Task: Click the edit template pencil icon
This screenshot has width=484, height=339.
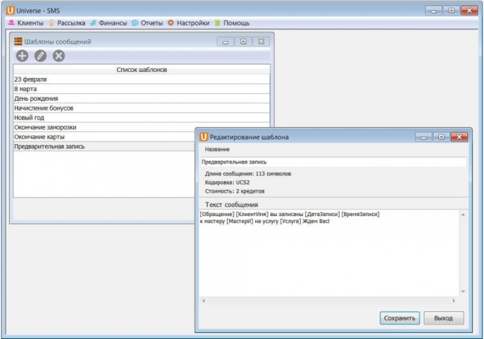Action: 41,56
